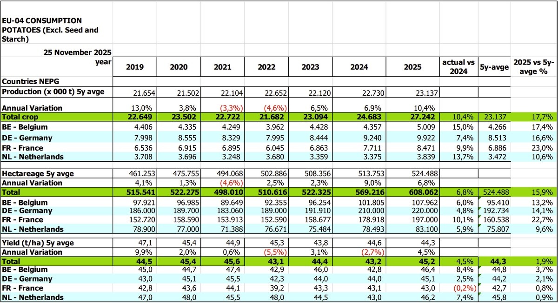
Task: Click the 25 November 2025 date cell
Action: coord(56,52)
